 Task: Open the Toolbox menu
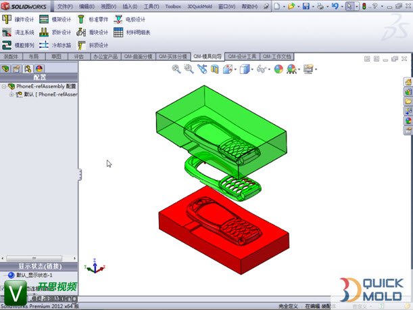pyautogui.click(x=173, y=6)
